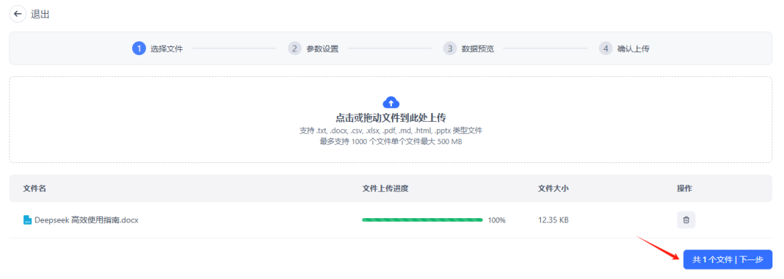The width and height of the screenshot is (784, 279).
Task: Click the Deepseek 高效使用指南.docx filename
Action: pos(86,220)
